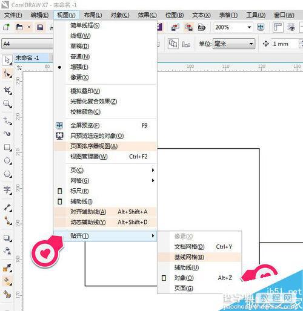The image size is (303, 311).
Task: Toggle Rulers (标尺) display
Action: click(79, 191)
